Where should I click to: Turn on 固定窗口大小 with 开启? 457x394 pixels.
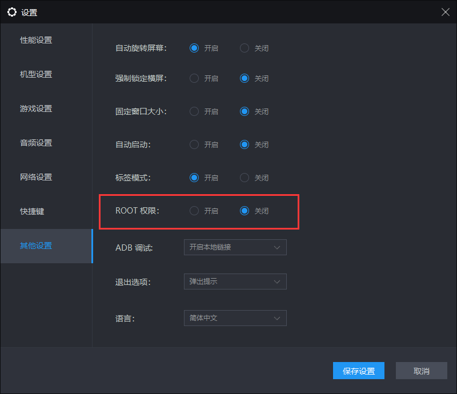pyautogui.click(x=194, y=111)
